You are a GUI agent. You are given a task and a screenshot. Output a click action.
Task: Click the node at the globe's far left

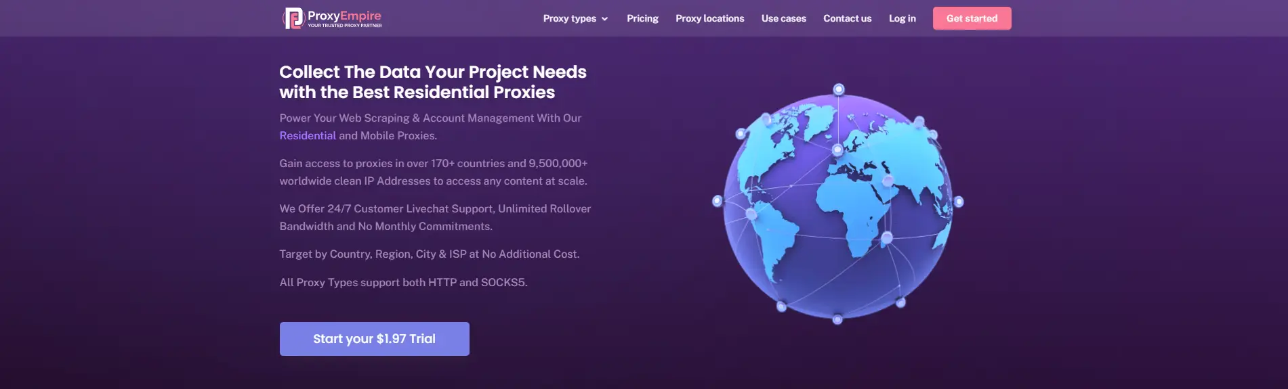click(x=717, y=201)
